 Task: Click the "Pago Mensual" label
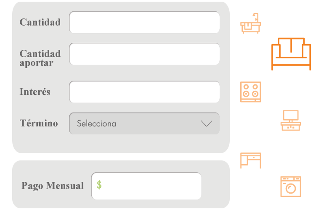[53, 186]
